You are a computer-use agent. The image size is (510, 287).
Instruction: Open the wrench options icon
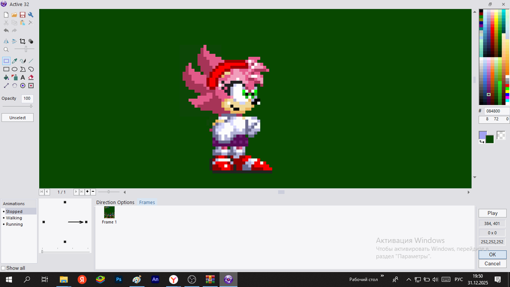point(31,15)
